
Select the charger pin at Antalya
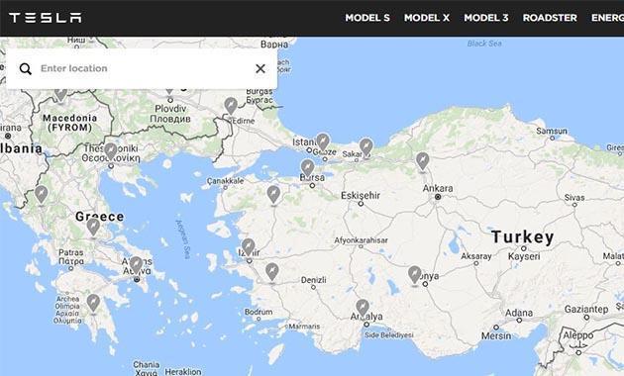tap(363, 308)
